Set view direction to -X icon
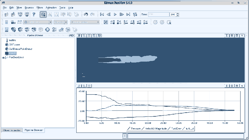249x140 pixels. (119, 22)
